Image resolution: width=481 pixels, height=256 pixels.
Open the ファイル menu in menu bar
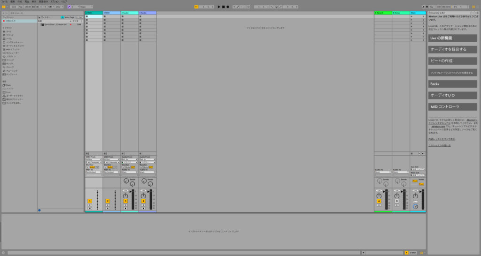(x=4, y=1)
